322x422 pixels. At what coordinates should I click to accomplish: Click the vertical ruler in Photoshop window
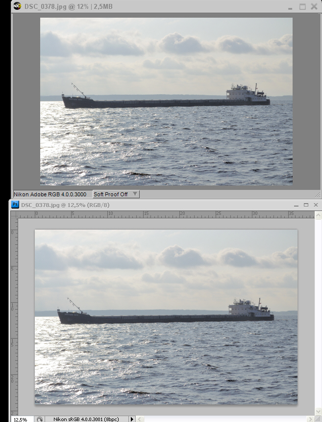pyautogui.click(x=14, y=317)
